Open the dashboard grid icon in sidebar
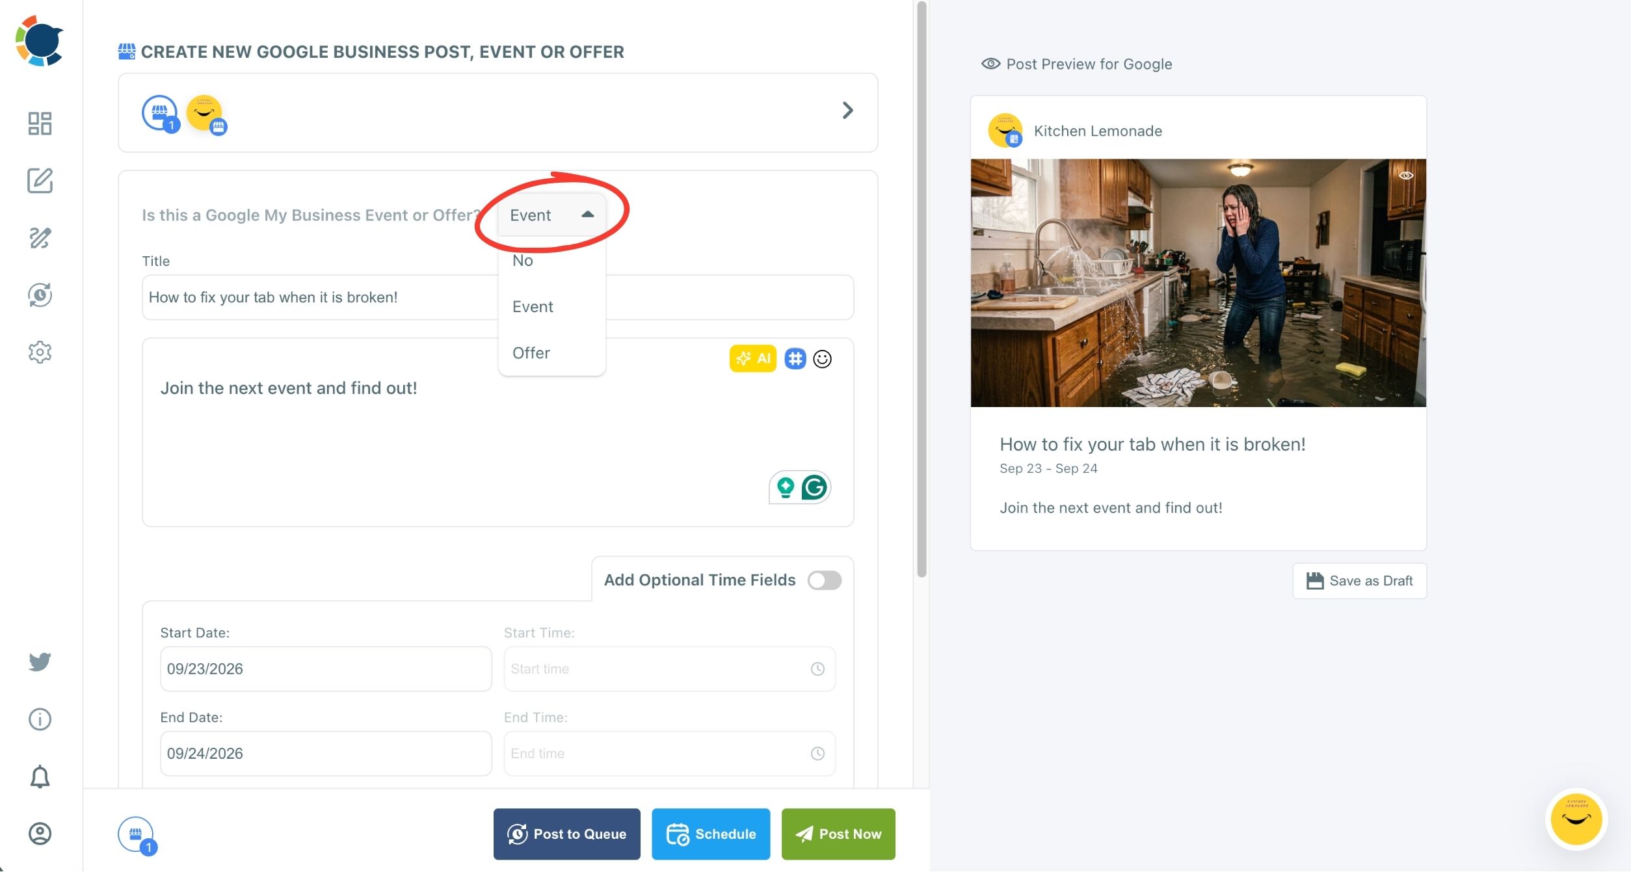 click(40, 124)
